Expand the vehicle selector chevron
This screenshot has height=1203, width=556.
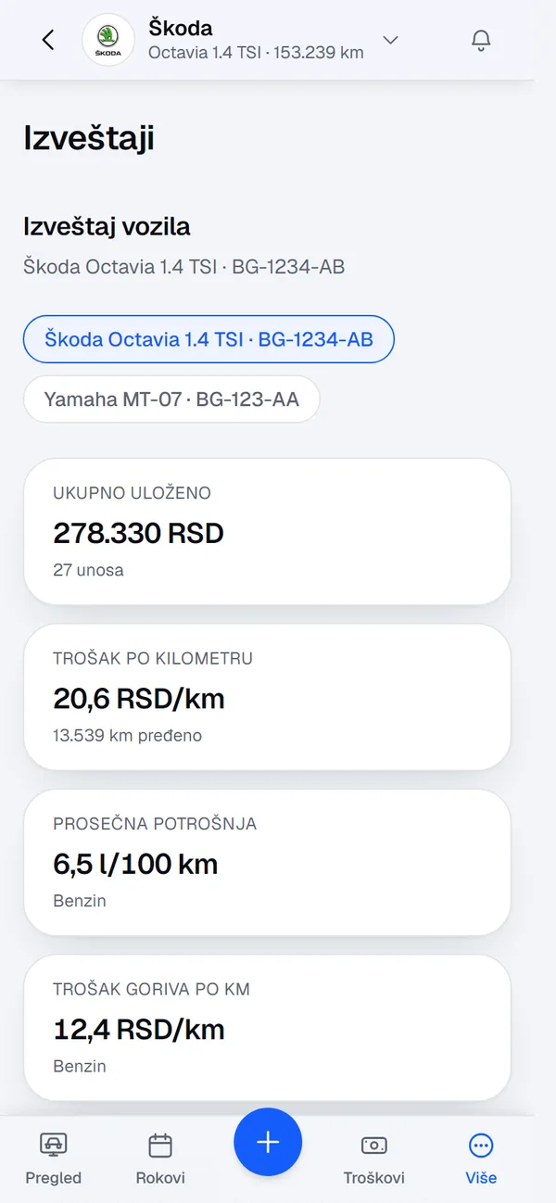click(391, 40)
